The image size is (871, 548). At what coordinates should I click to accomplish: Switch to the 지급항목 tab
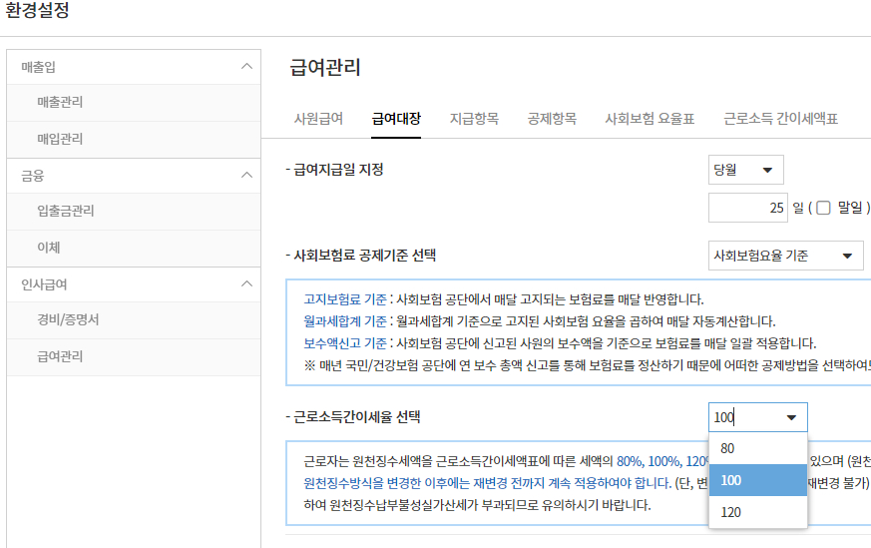pyautogui.click(x=474, y=119)
